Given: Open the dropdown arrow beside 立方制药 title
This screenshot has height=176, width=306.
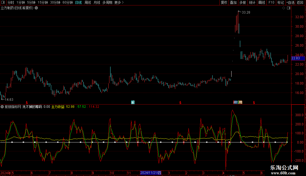Looking at the screenshot, I should click(36, 8).
